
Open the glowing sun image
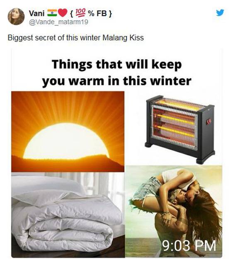[x=68, y=131]
